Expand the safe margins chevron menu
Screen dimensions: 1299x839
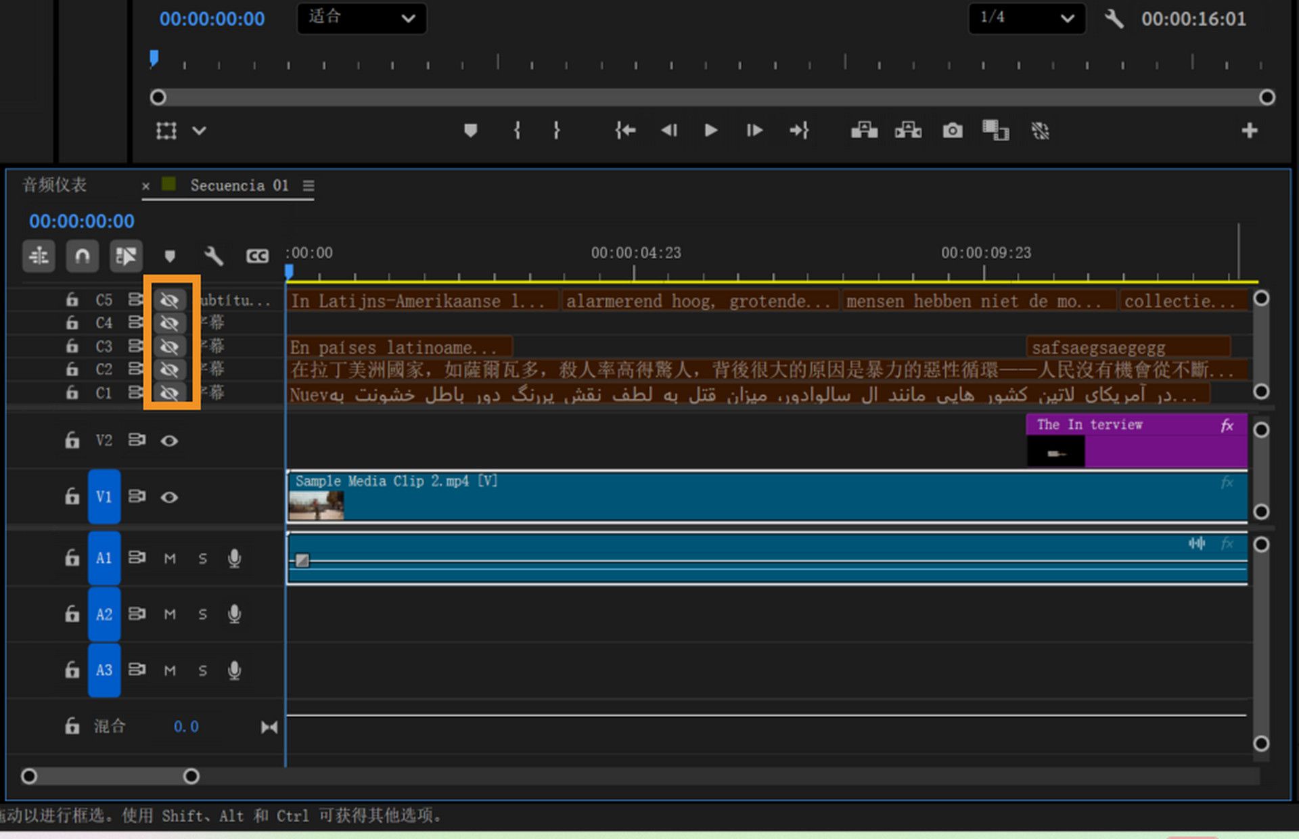click(199, 130)
